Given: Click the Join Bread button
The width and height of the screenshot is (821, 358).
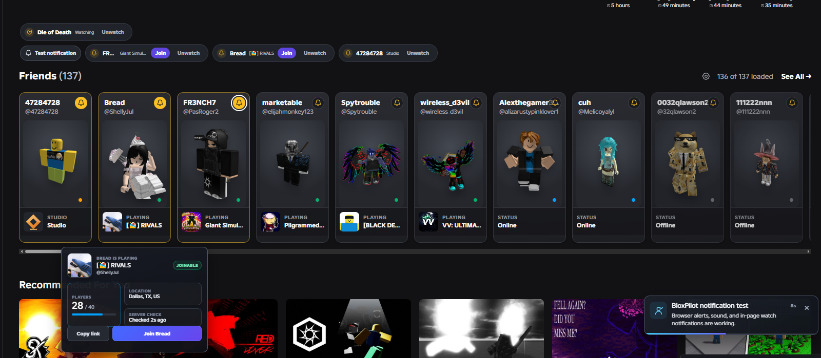Looking at the screenshot, I should point(157,333).
